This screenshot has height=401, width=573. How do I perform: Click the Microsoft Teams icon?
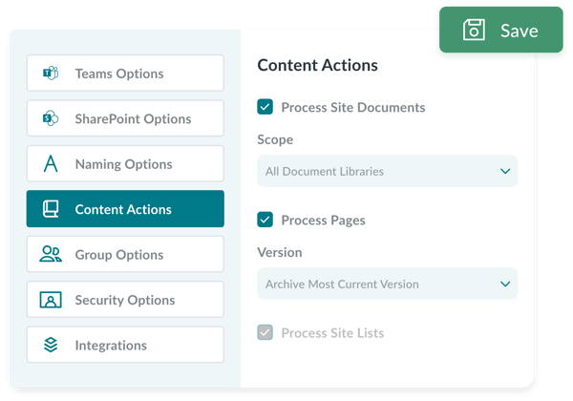51,74
